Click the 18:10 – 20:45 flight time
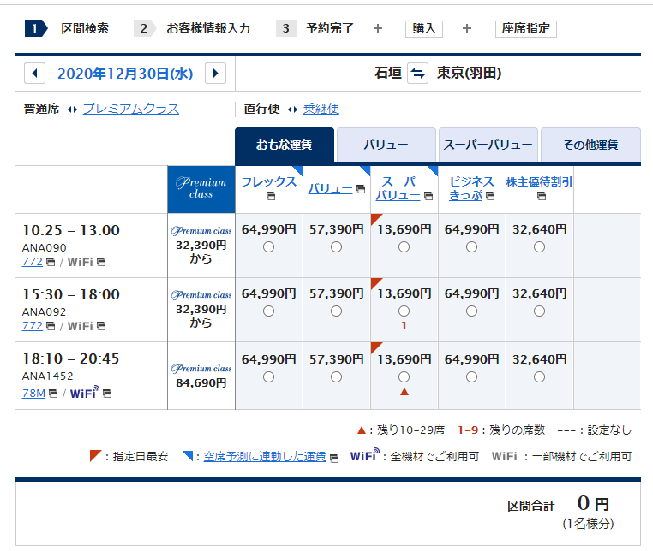This screenshot has height=551, width=653. pos(71,358)
